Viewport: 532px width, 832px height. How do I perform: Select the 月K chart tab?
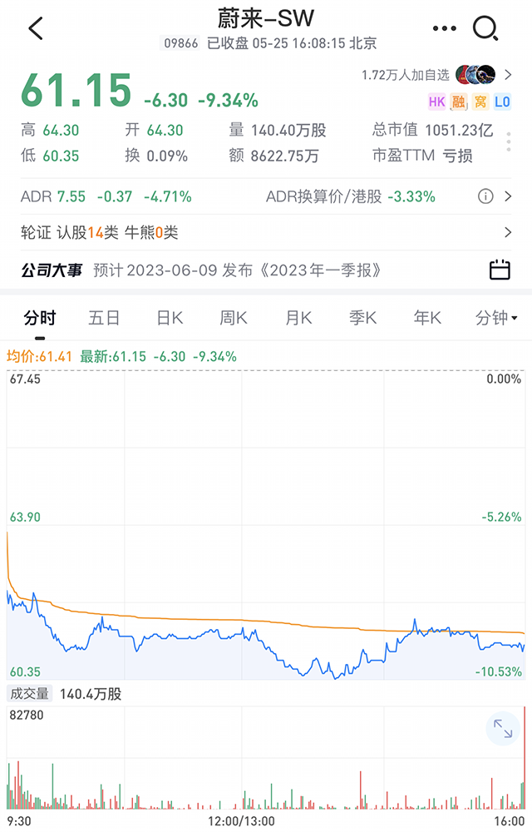(298, 318)
